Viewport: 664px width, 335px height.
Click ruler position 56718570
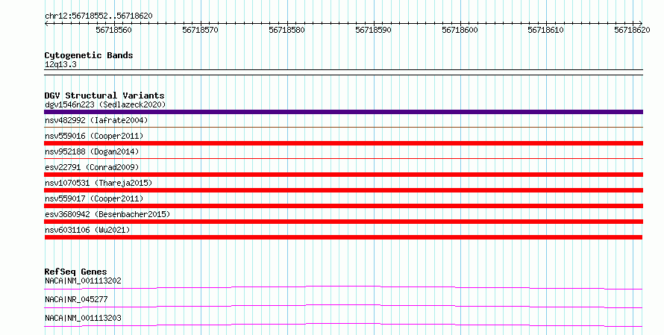pos(200,30)
